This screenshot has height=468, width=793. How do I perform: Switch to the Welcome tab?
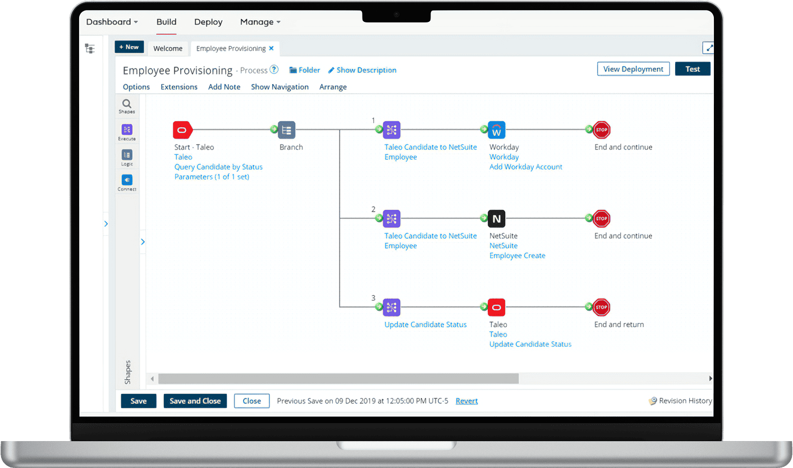(168, 48)
